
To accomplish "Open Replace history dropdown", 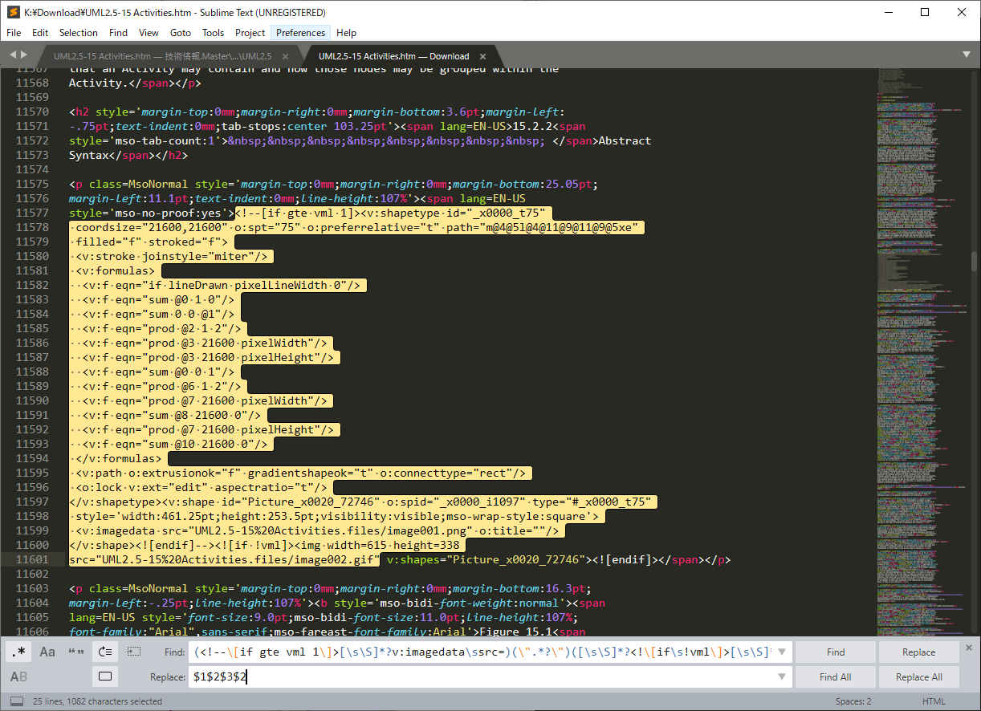I will 783,677.
